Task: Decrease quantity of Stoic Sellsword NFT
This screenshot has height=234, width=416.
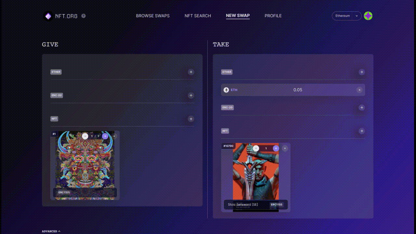Action: pos(256,149)
